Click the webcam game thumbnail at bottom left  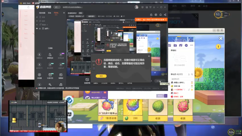tap(38, 116)
